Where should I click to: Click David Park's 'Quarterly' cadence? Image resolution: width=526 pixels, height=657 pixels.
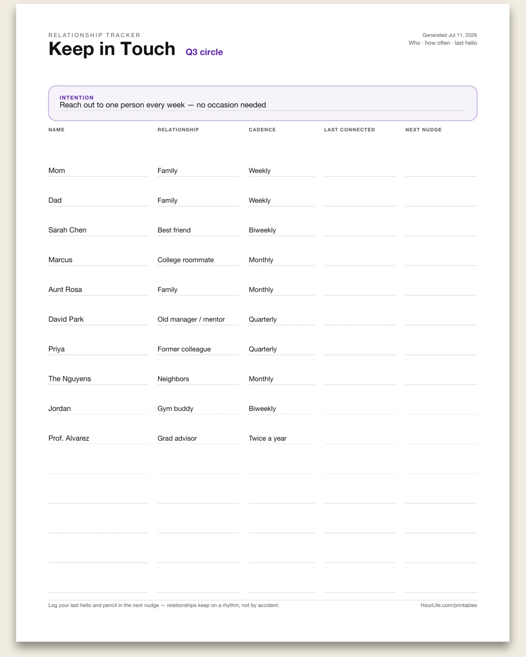(263, 320)
